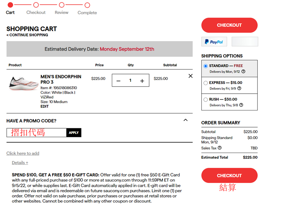
Task: Click the Subtotal column header
Action: tap(170, 65)
